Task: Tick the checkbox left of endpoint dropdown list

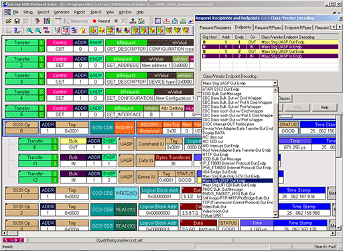Action: coord(199,98)
